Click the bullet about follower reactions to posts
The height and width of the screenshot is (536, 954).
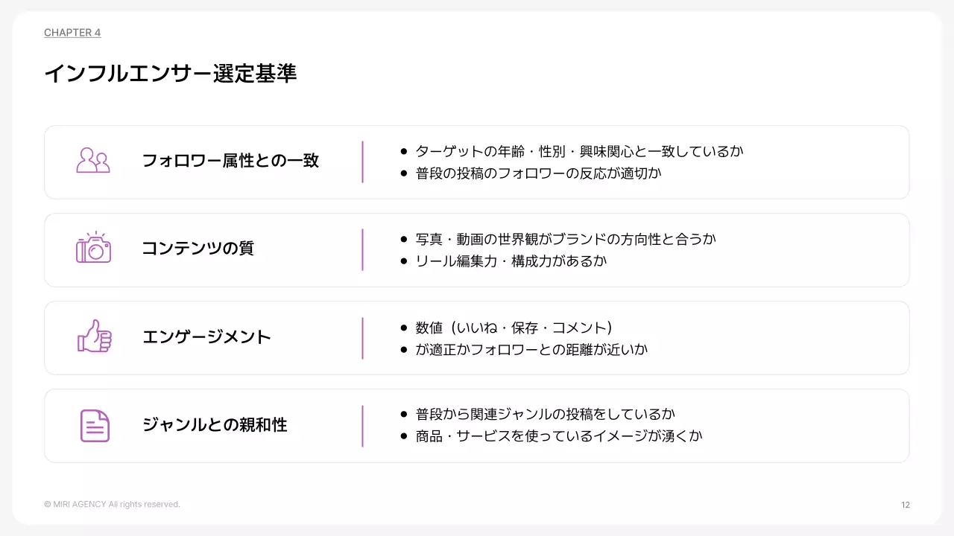(538, 173)
